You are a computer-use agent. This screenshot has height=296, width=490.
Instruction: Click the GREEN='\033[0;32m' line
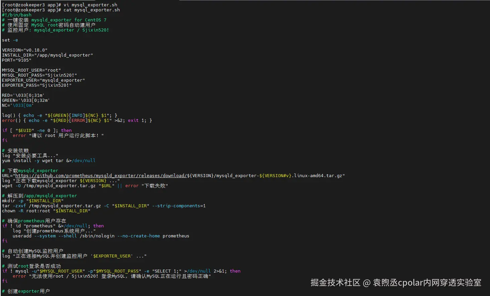[x=26, y=100]
